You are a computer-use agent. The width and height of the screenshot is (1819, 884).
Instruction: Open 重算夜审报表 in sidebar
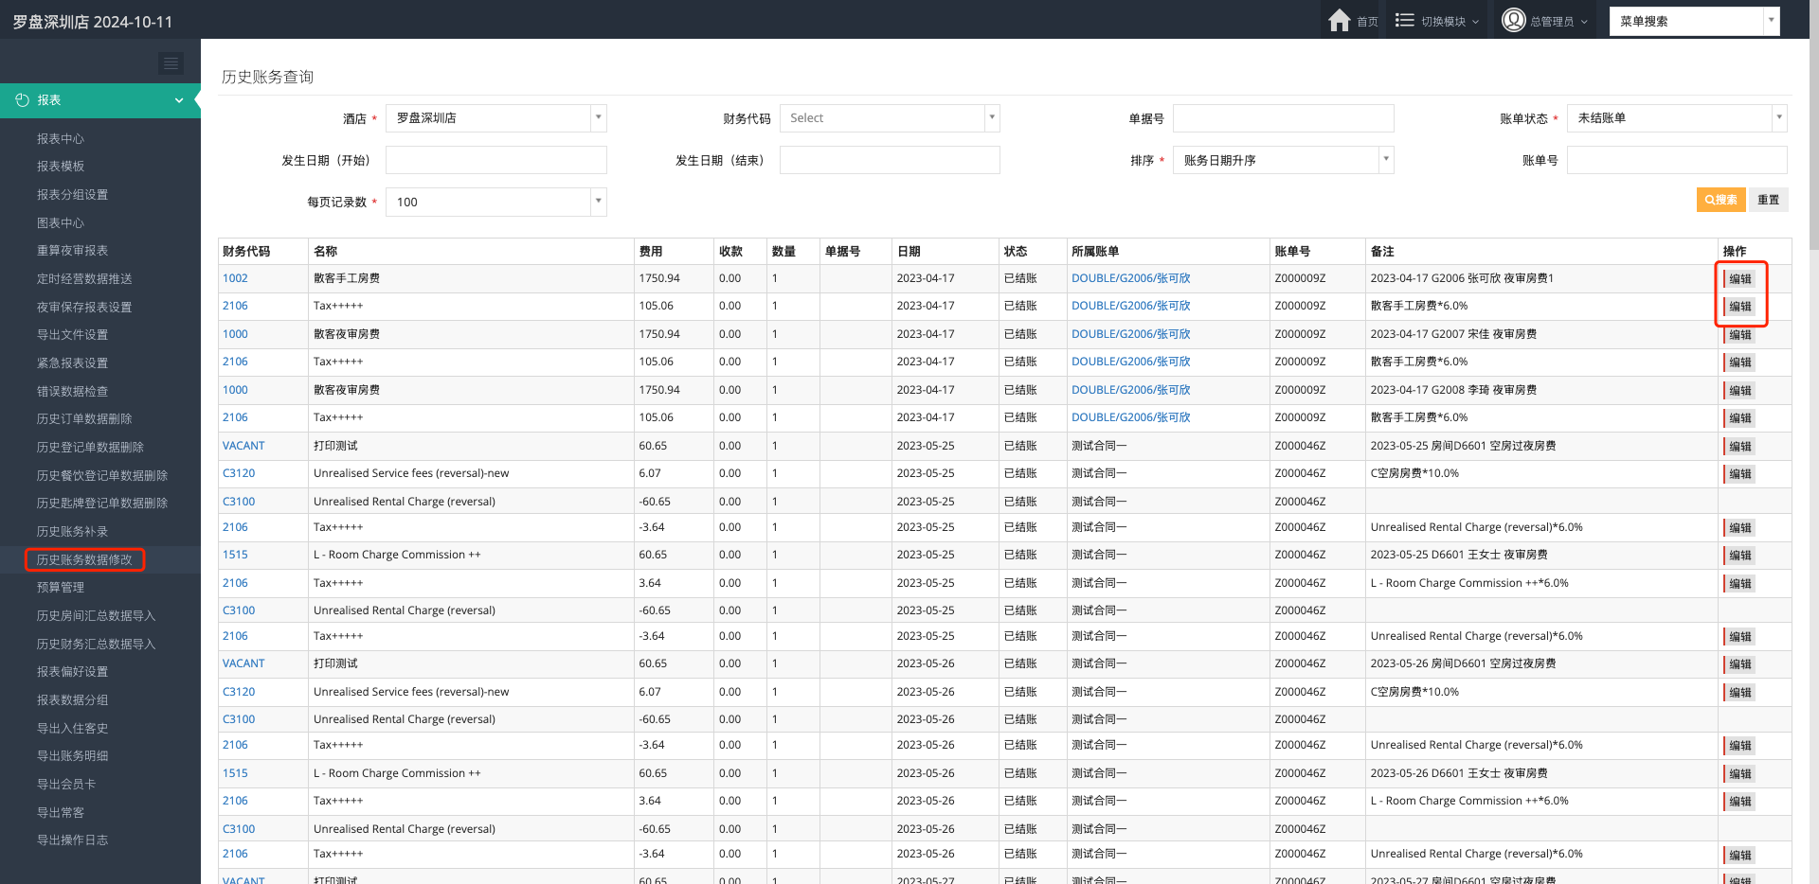[72, 251]
